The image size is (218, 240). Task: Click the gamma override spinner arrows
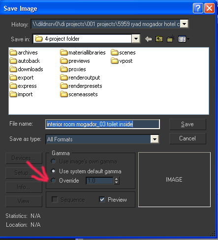pyautogui.click(x=116, y=181)
